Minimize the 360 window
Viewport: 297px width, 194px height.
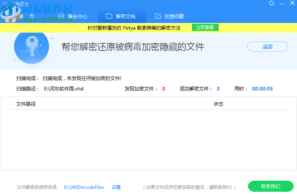pos(282,4)
